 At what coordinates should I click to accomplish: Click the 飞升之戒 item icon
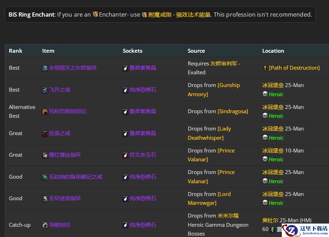(45, 90)
